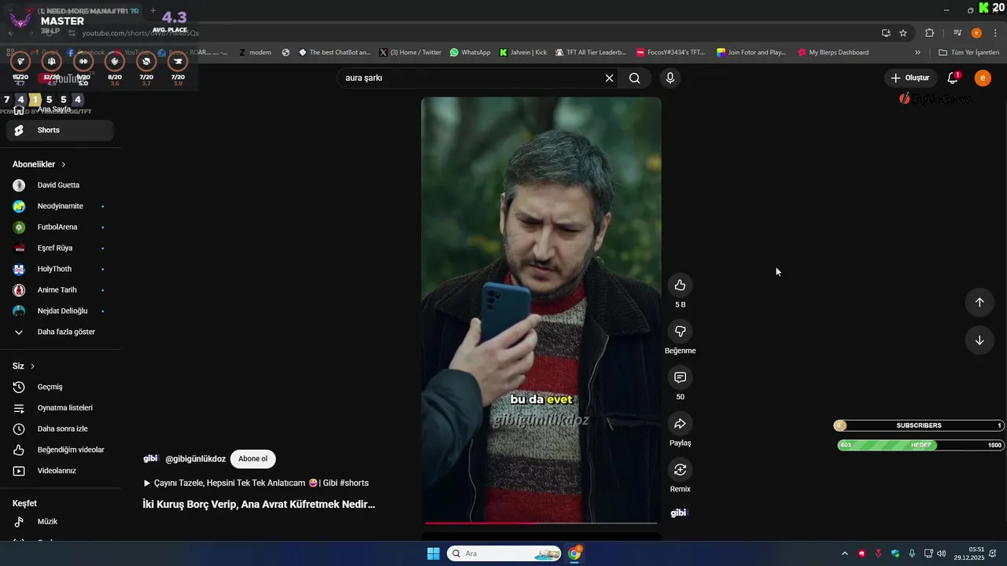Open the volume icon in system tray

(941, 553)
